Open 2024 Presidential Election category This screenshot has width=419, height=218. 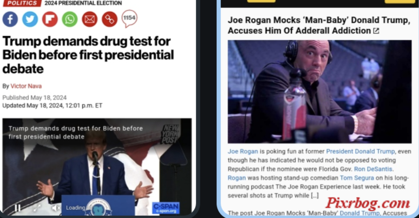(83, 3)
